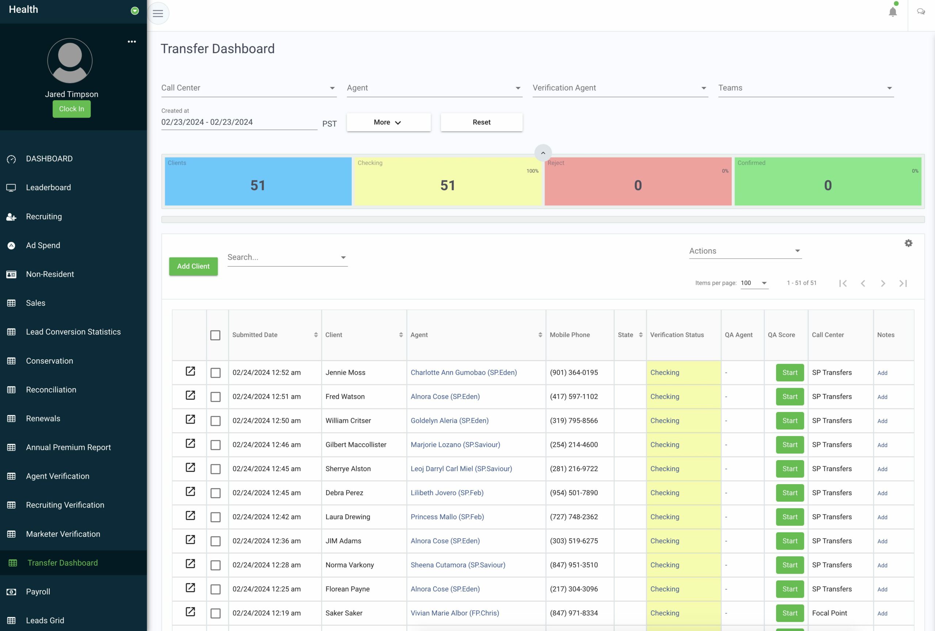Open DASHBOARD in the sidebar
Viewport: 935px width, 631px height.
(49, 159)
